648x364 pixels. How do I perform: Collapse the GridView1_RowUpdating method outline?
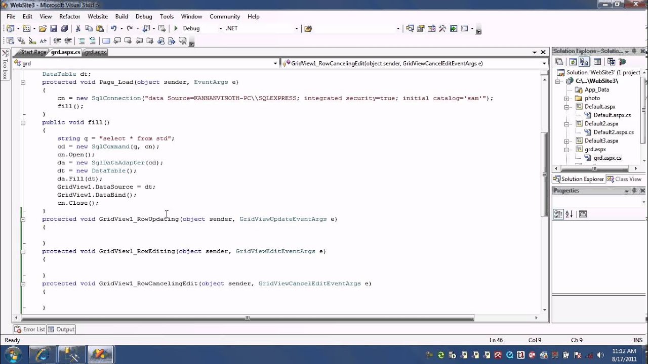coord(23,219)
